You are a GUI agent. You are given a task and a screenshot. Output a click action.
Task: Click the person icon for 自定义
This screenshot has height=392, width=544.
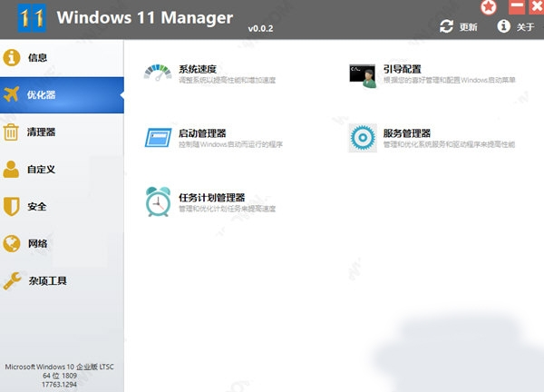point(11,169)
